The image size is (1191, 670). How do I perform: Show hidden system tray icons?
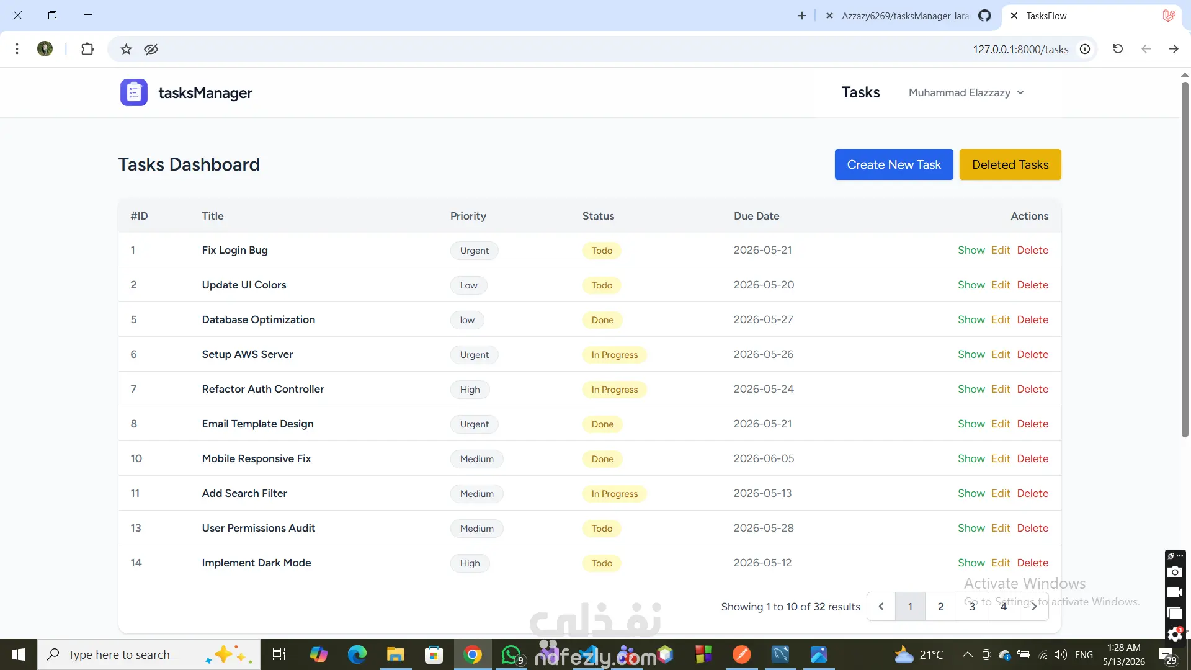[x=967, y=654]
